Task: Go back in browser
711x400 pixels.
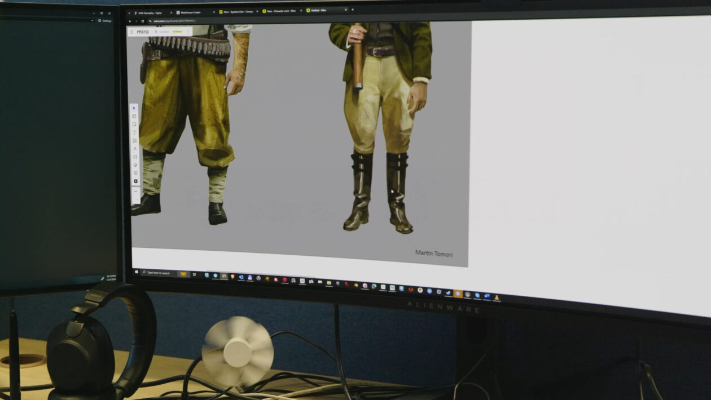Action: [x=130, y=21]
